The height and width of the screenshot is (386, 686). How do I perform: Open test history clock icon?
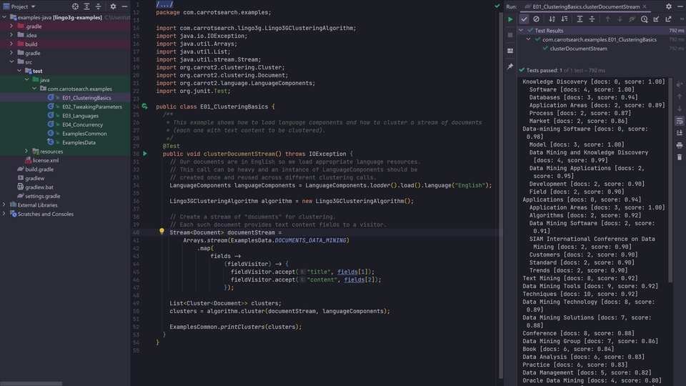(645, 19)
